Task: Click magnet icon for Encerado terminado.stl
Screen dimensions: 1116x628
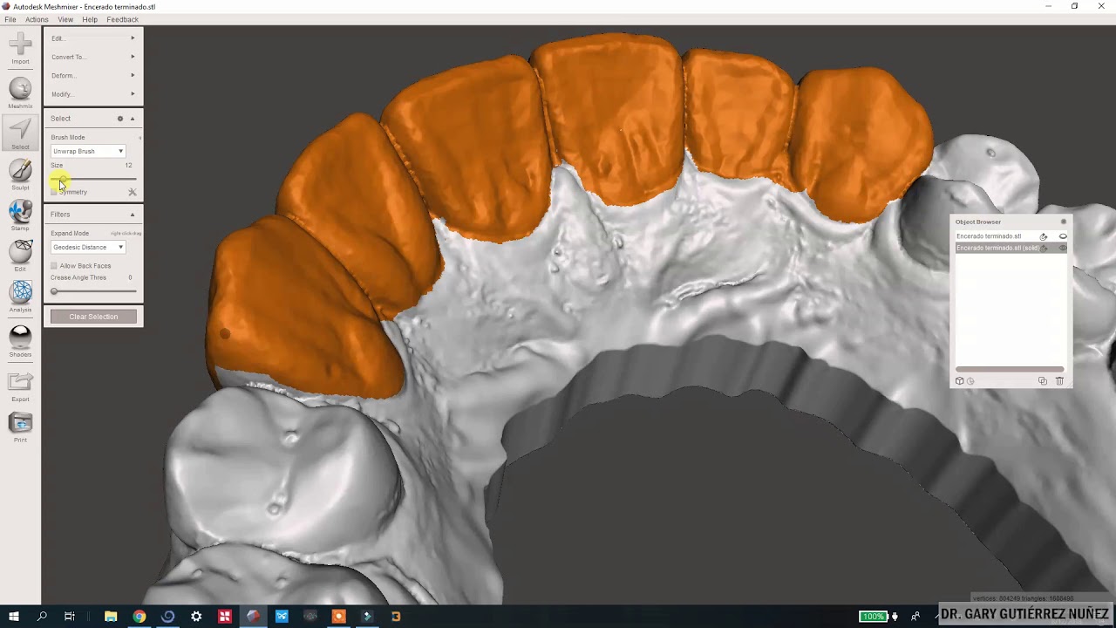Action: (1043, 236)
